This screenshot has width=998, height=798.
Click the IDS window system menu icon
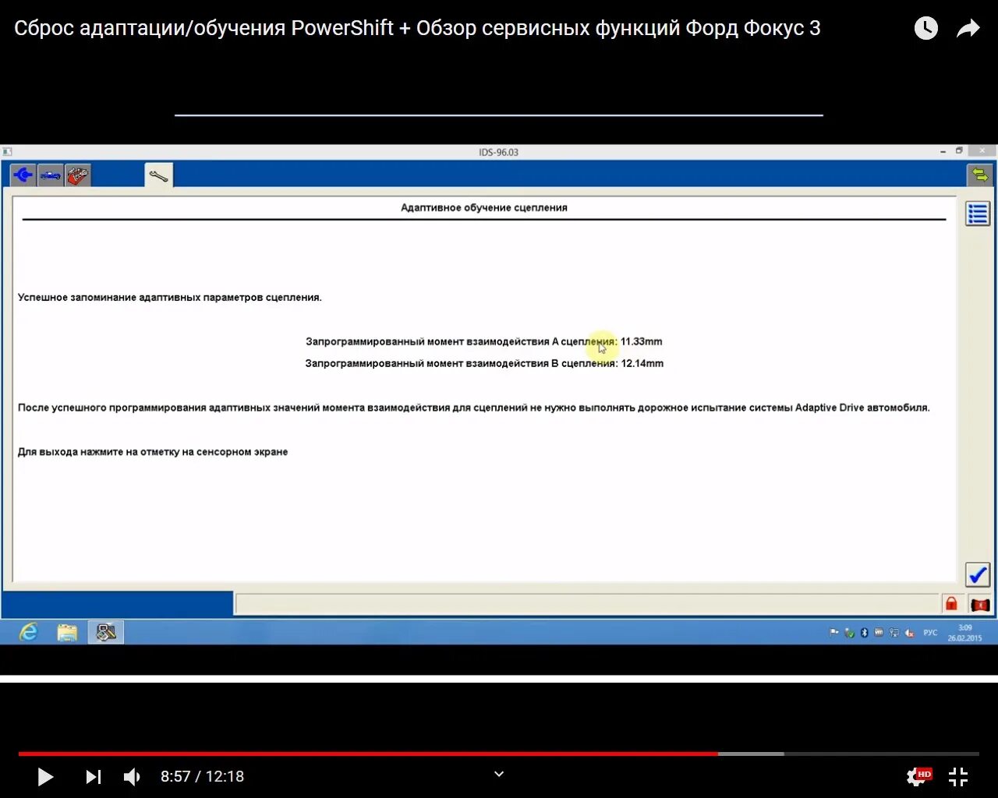[x=7, y=152]
